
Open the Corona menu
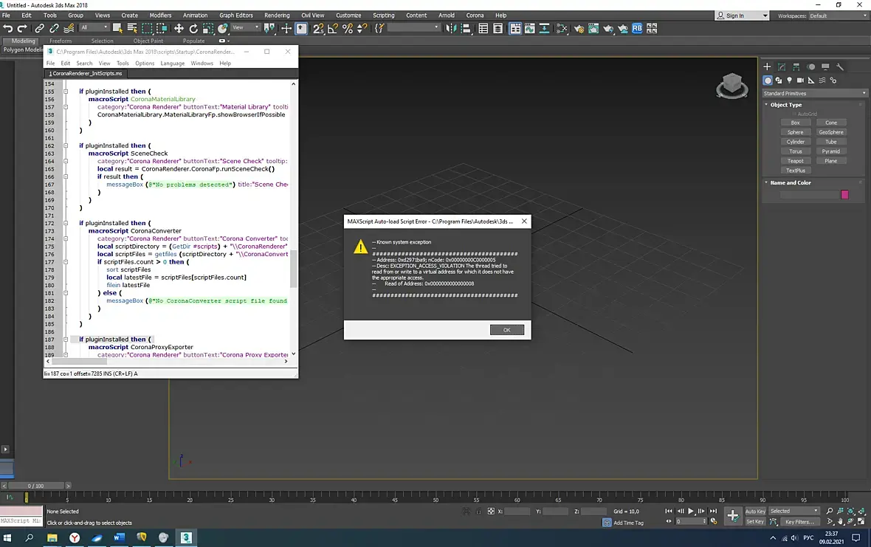475,16
